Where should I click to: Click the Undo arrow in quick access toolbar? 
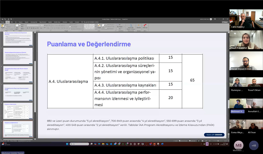click(x=5, y=19)
